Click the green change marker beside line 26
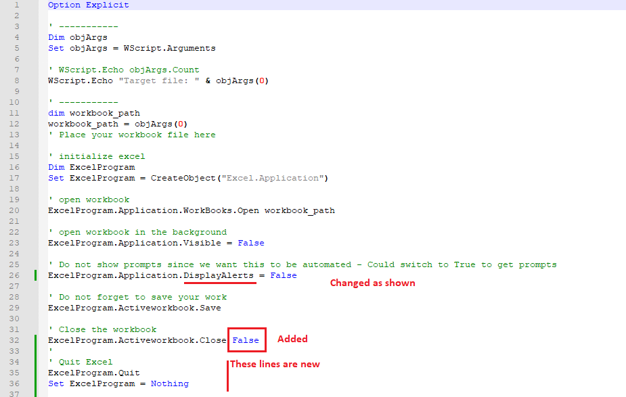The height and width of the screenshot is (397, 626). [37, 275]
